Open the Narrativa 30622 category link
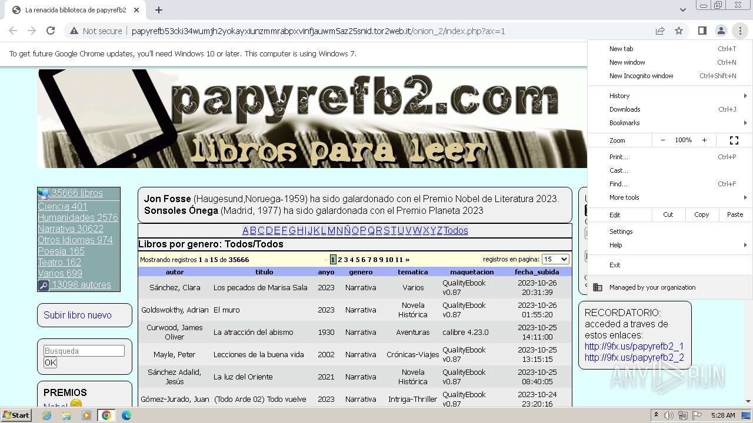The width and height of the screenshot is (753, 423). click(71, 229)
